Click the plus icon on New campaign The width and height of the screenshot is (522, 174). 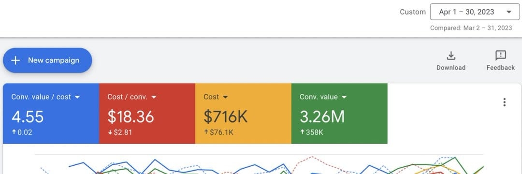15,60
